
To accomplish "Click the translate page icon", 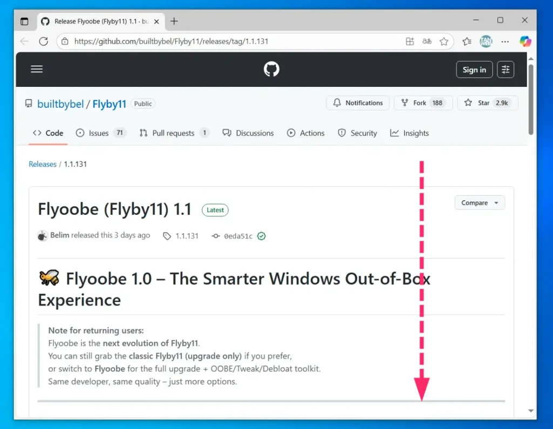I will (x=427, y=41).
